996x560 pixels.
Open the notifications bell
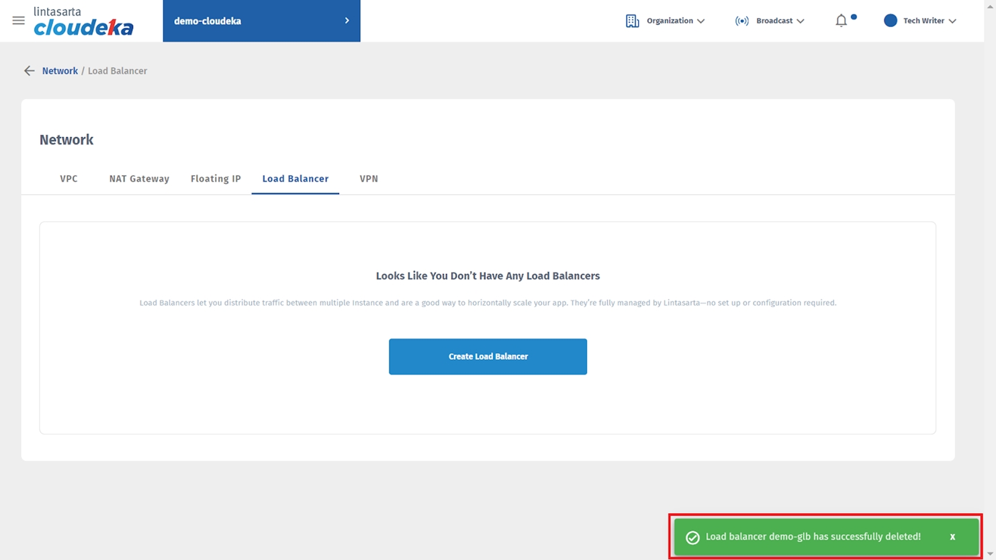point(841,21)
